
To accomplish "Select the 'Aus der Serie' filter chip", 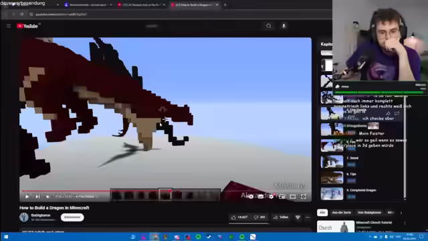I will pos(342,213).
